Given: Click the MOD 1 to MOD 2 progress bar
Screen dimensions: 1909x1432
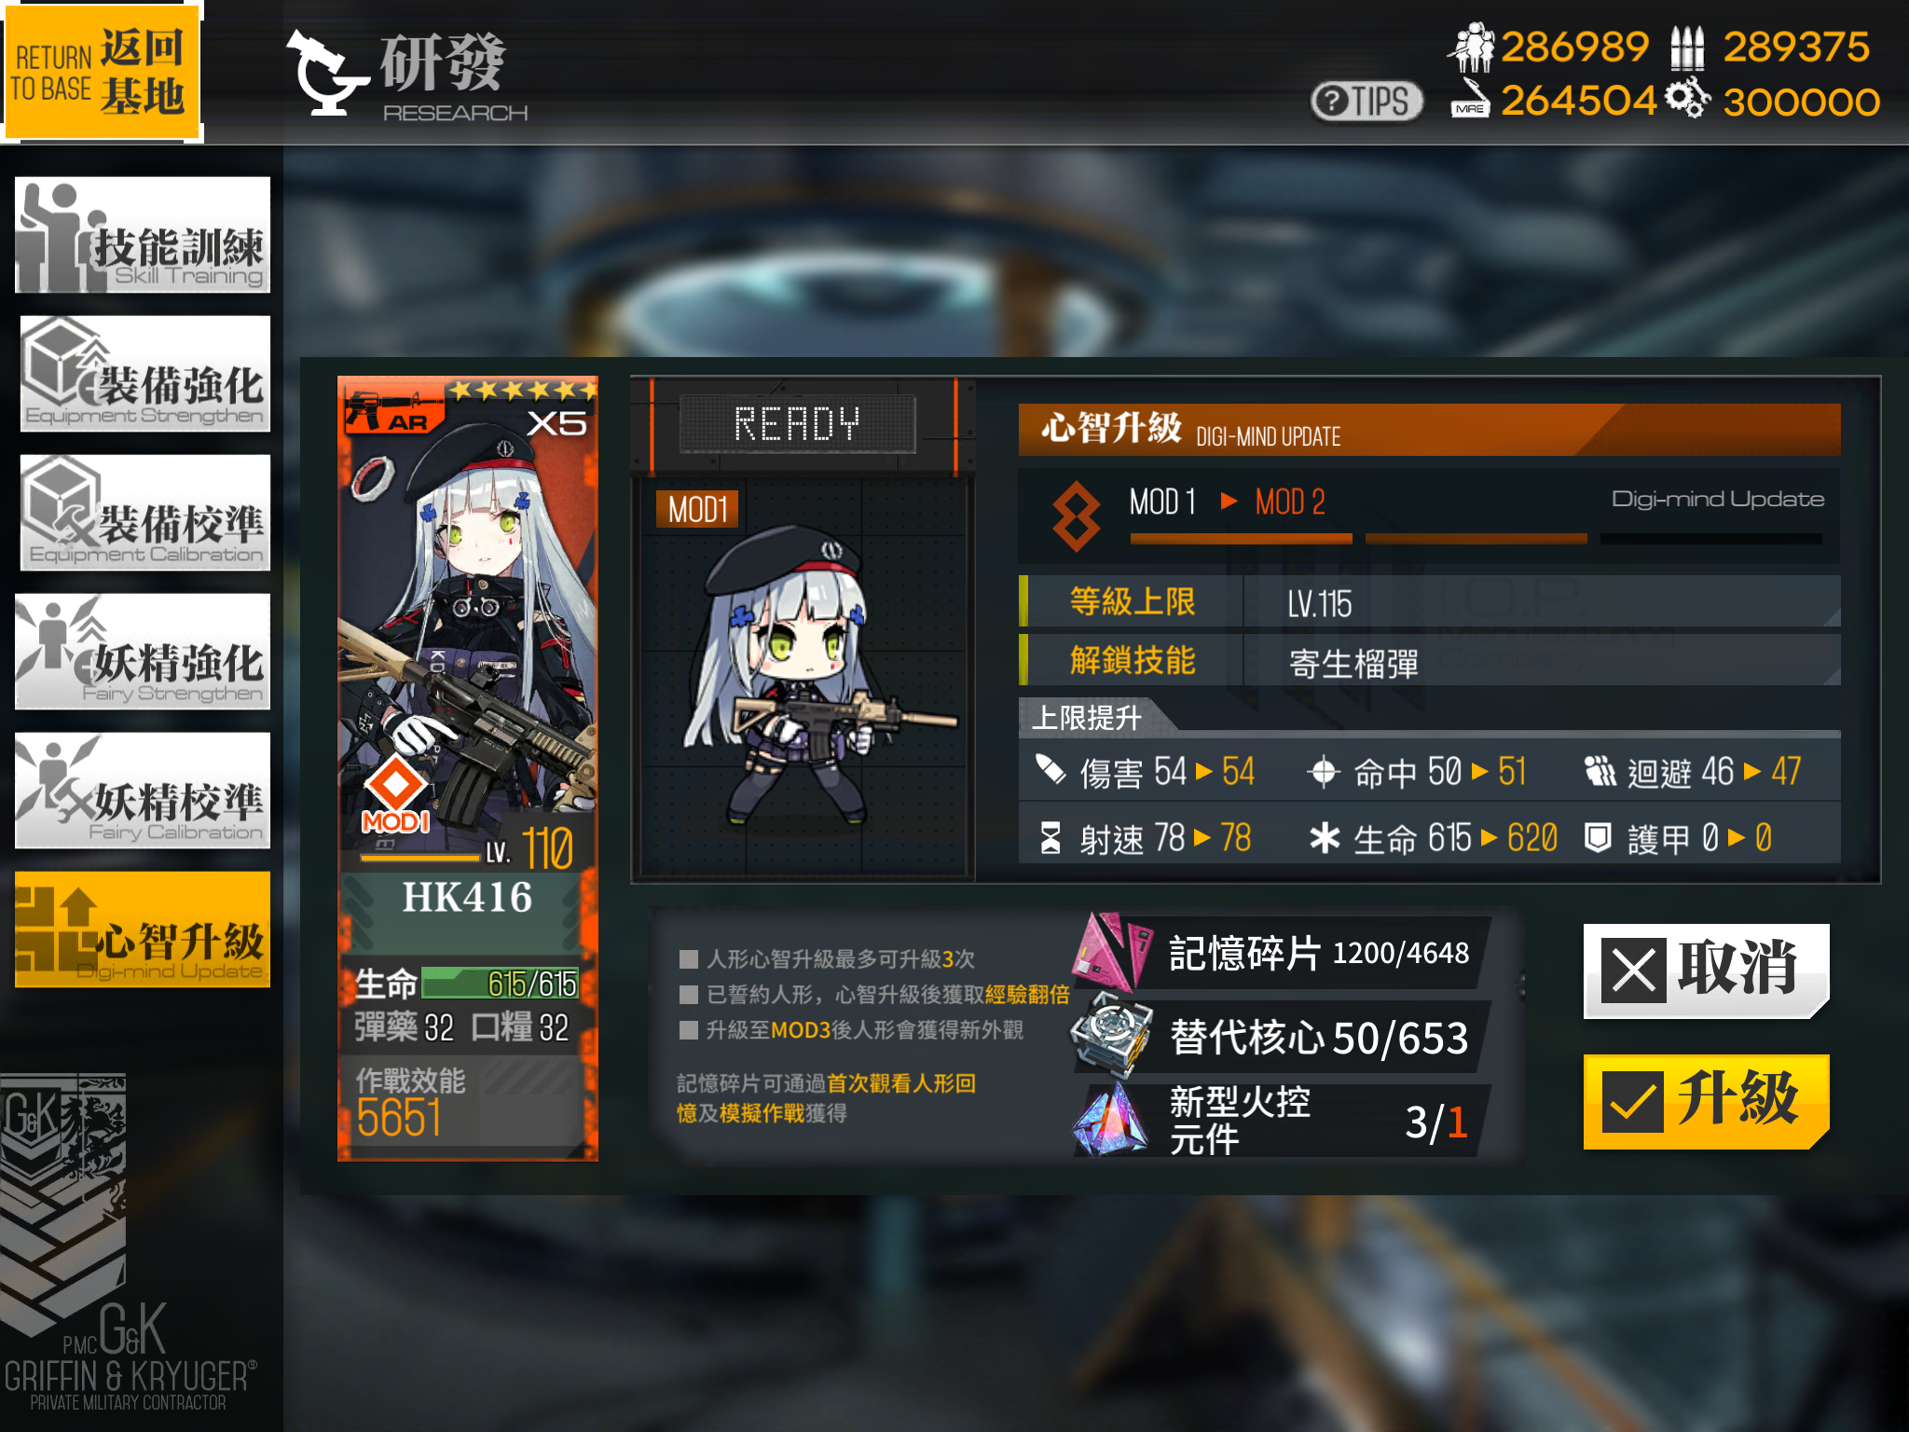Looking at the screenshot, I should click(x=1476, y=539).
